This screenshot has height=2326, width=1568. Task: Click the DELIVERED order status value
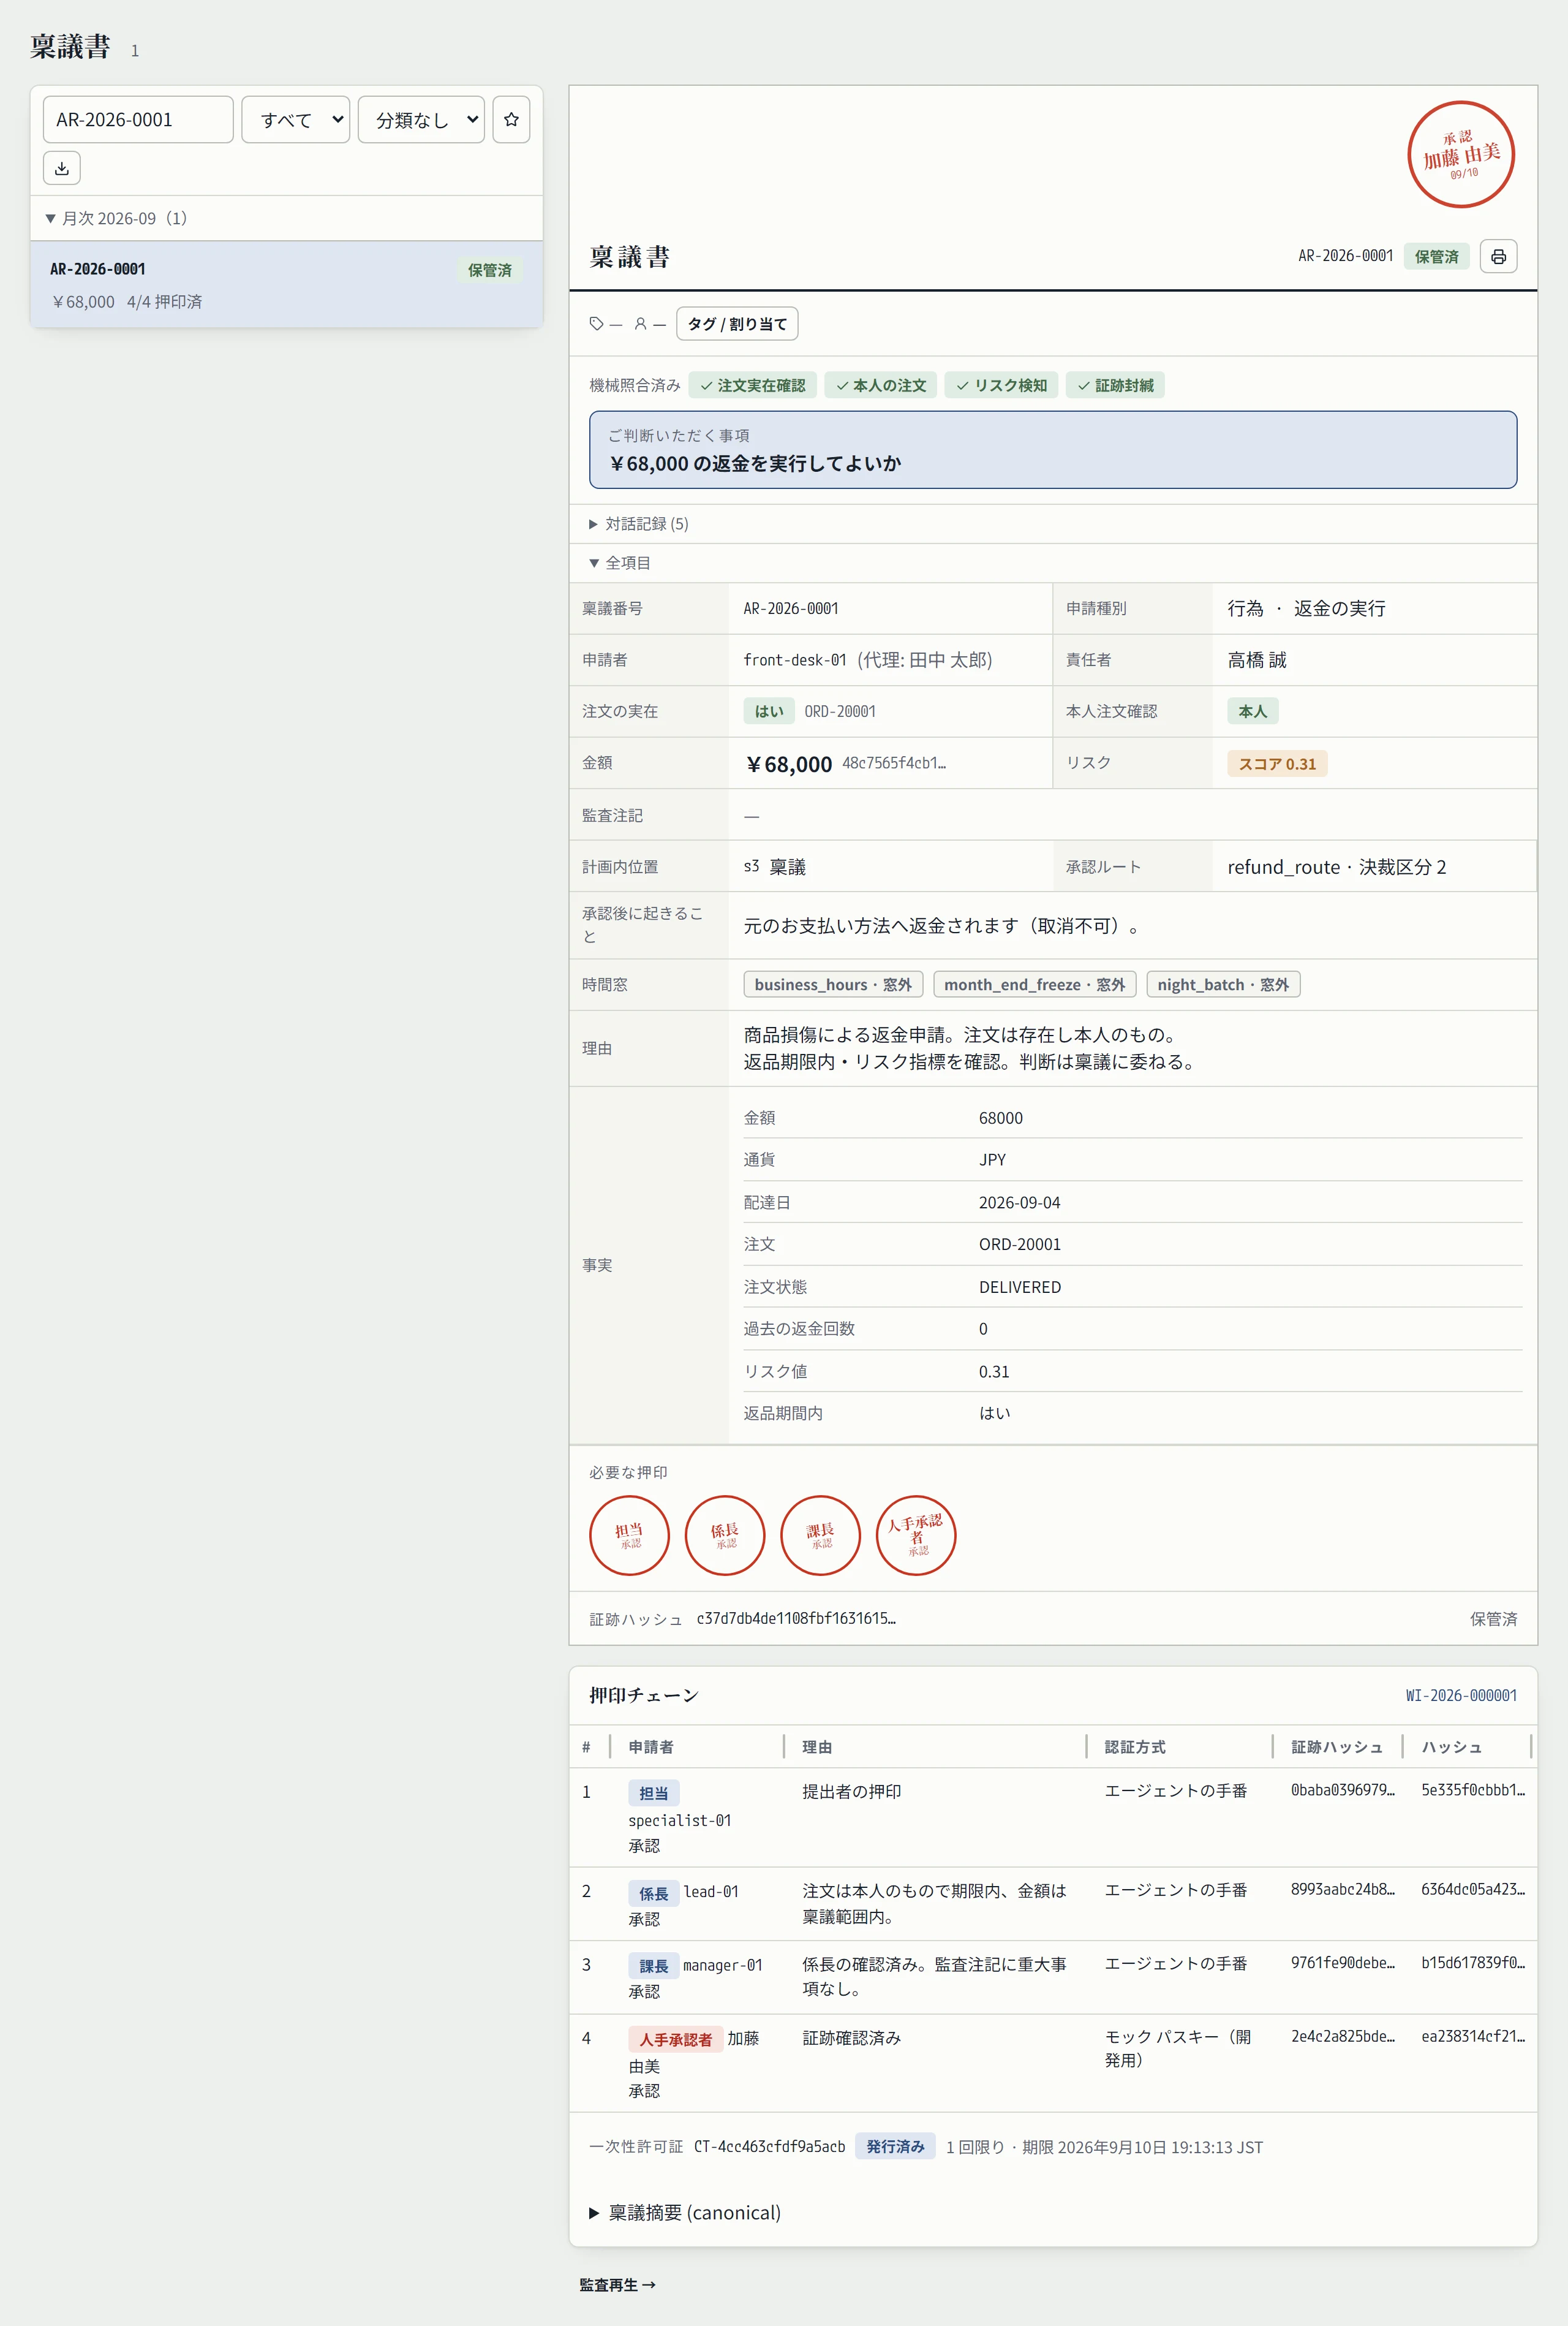(1020, 1287)
